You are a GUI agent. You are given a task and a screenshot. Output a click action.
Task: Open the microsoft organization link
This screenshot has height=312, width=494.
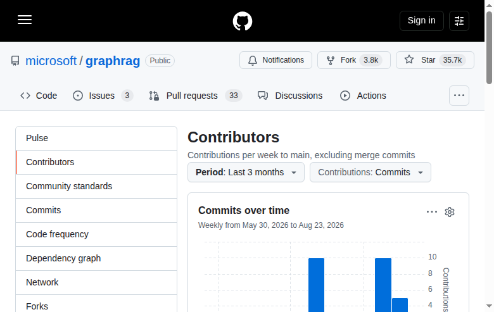51,61
